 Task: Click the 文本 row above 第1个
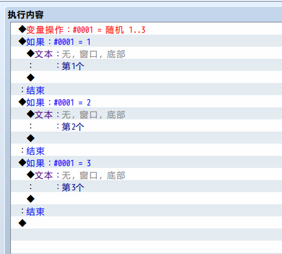tap(146, 53)
